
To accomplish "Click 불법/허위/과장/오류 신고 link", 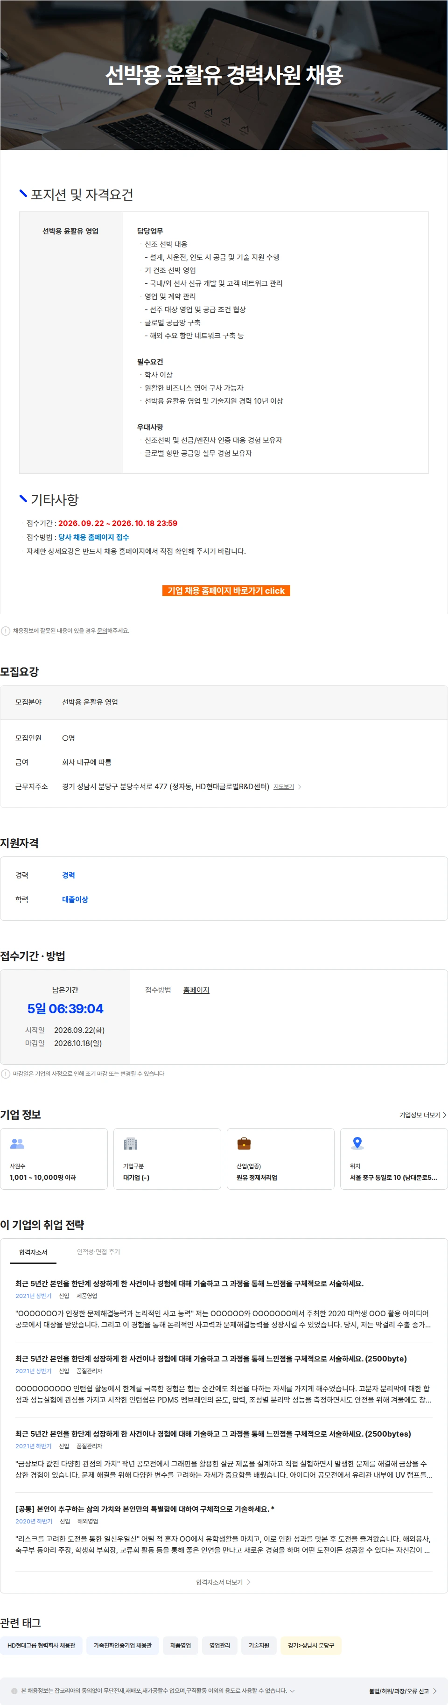I will tap(402, 1691).
